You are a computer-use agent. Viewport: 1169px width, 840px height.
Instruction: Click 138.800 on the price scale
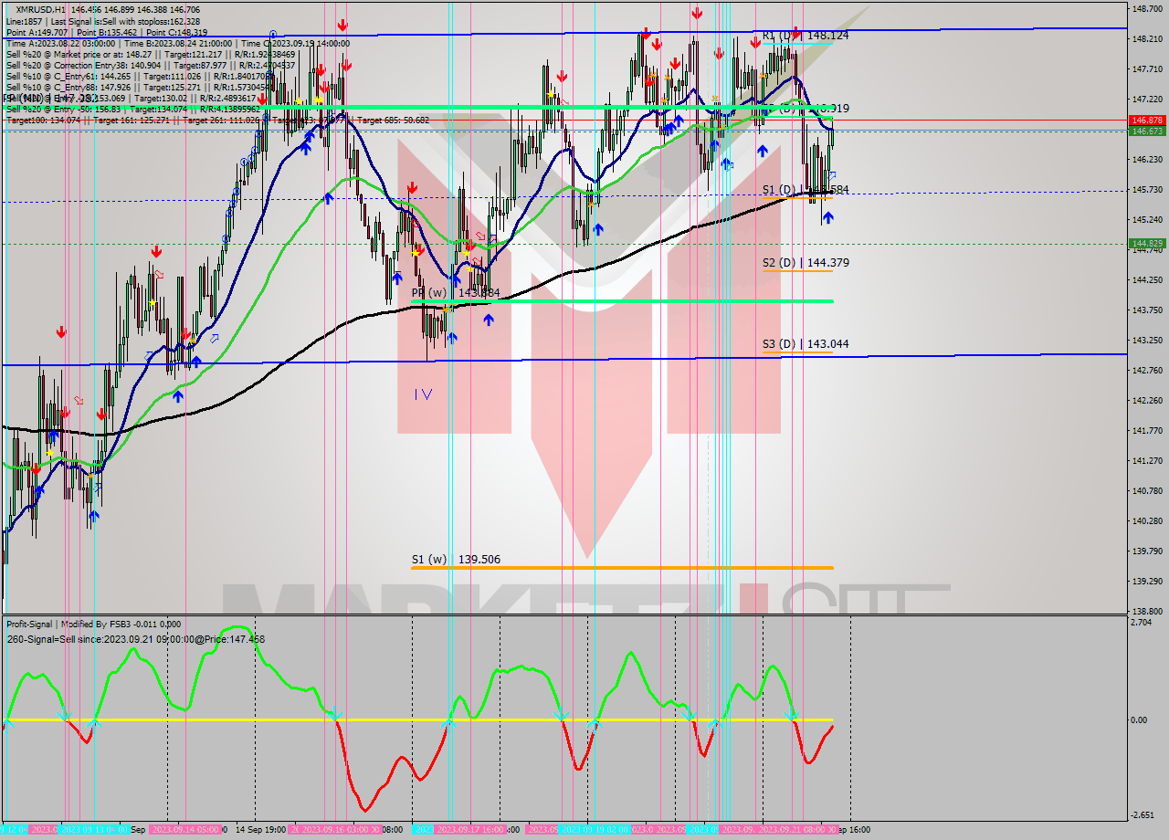coord(1147,611)
